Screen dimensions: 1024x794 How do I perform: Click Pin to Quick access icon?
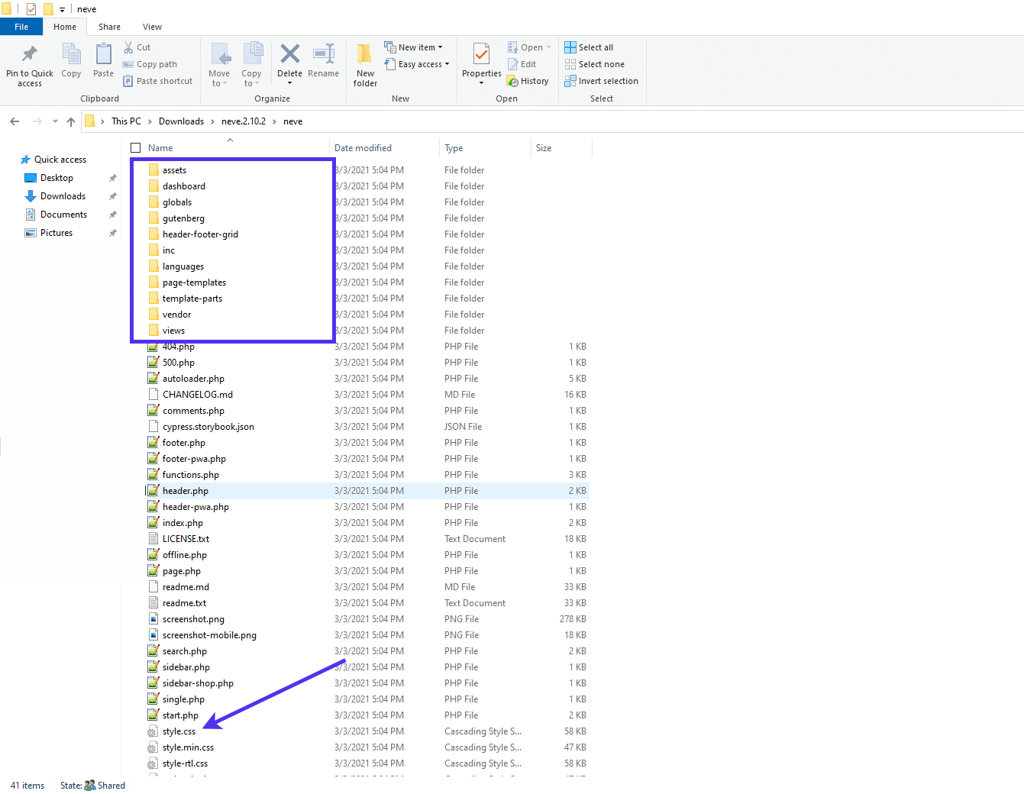30,55
